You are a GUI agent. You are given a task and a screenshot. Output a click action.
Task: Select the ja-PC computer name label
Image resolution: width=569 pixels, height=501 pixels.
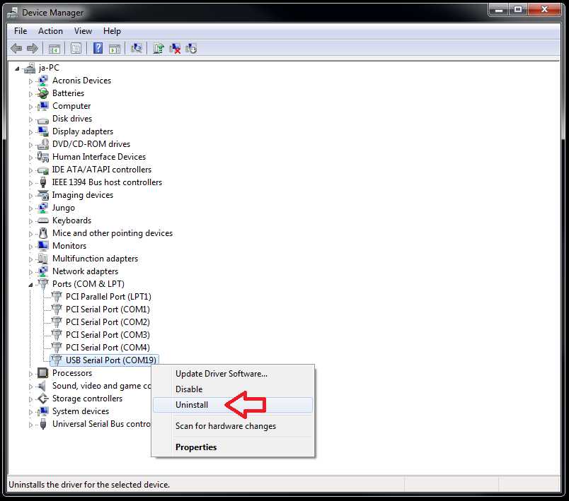[49, 68]
